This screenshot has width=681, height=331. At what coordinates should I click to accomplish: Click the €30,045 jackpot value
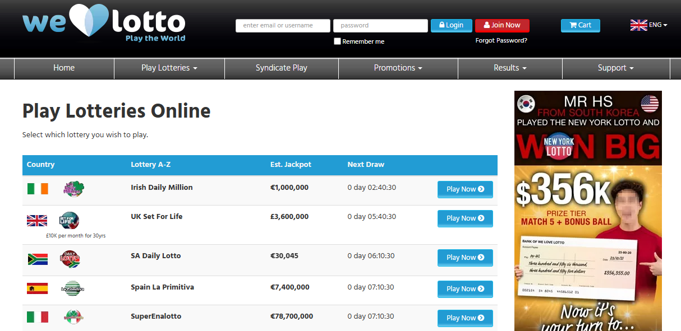[x=284, y=256]
